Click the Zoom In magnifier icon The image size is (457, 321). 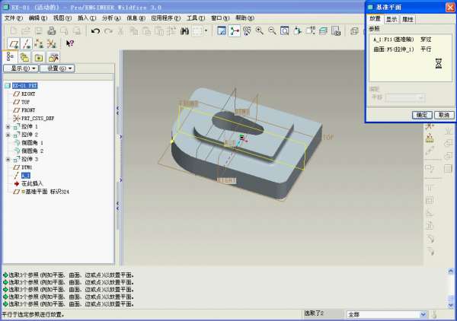(260, 31)
